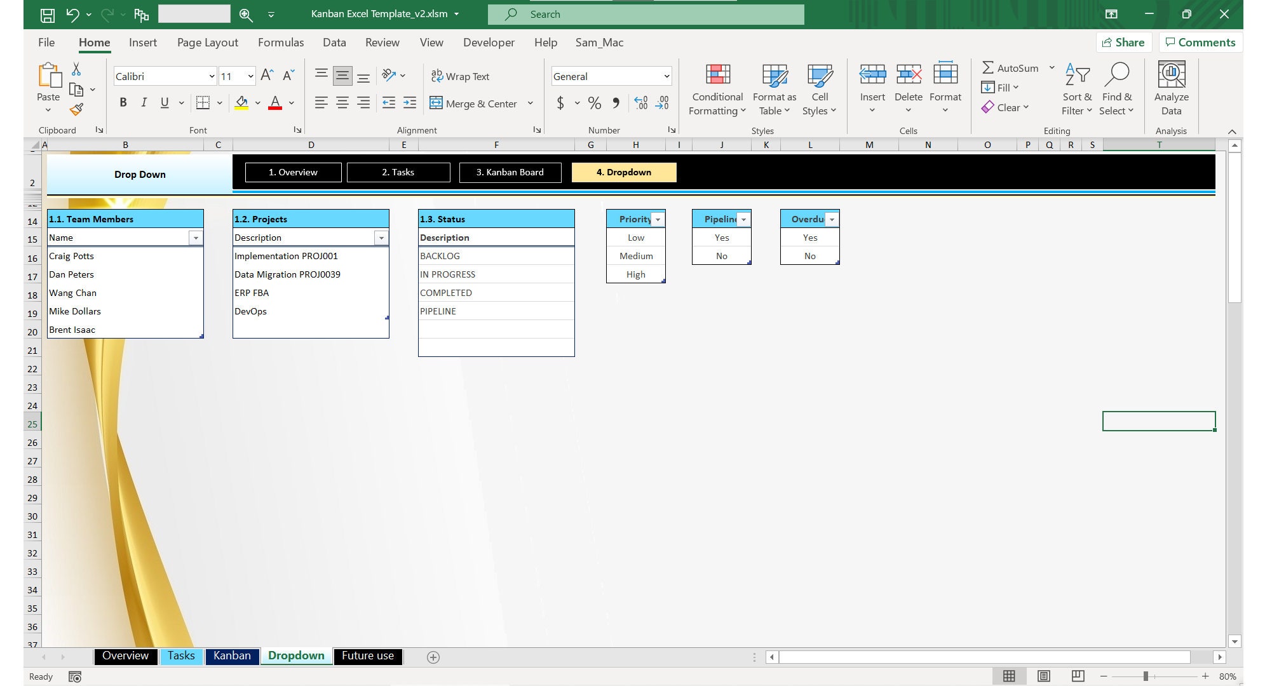Open the Cell Styles gallery
Image resolution: width=1272 pixels, height=686 pixels.
coord(819,75)
